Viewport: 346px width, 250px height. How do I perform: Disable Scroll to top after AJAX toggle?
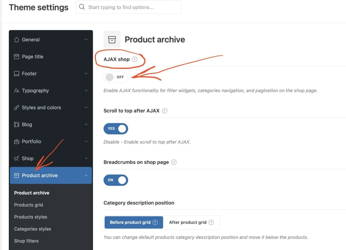coord(116,129)
